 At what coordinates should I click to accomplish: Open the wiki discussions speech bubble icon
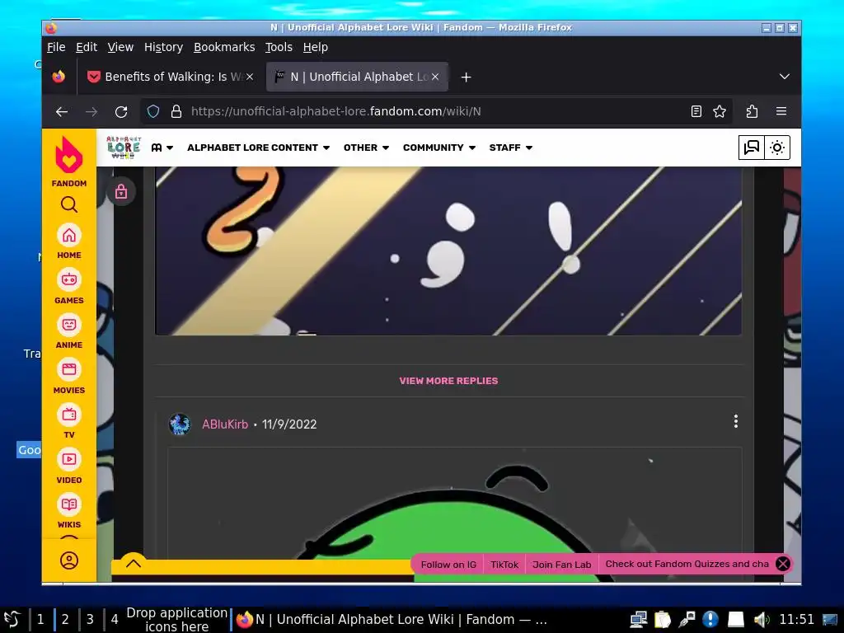[752, 148]
